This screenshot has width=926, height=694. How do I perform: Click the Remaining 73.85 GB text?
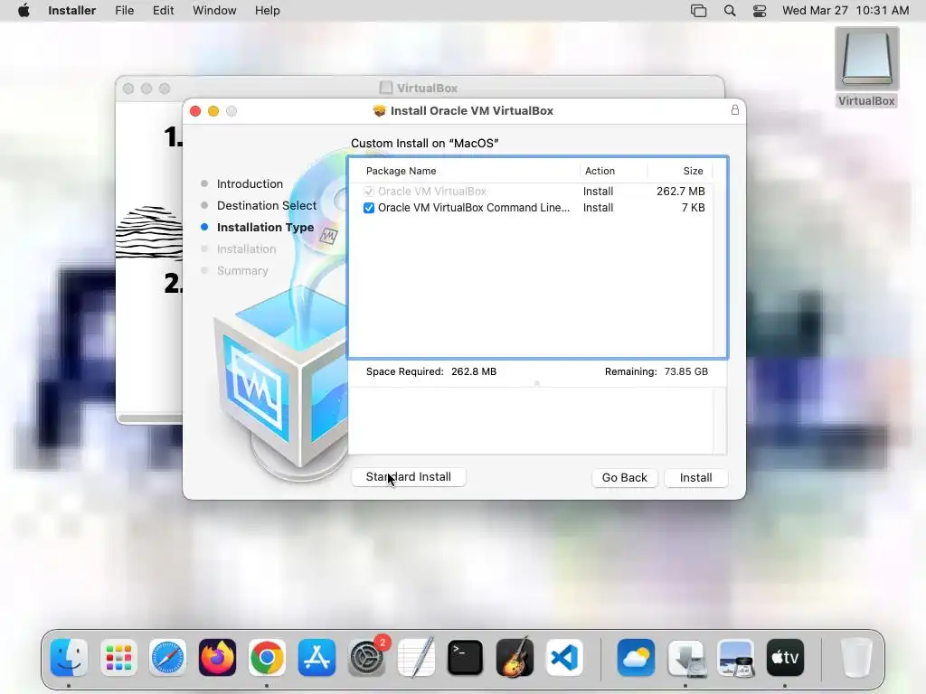tap(657, 371)
